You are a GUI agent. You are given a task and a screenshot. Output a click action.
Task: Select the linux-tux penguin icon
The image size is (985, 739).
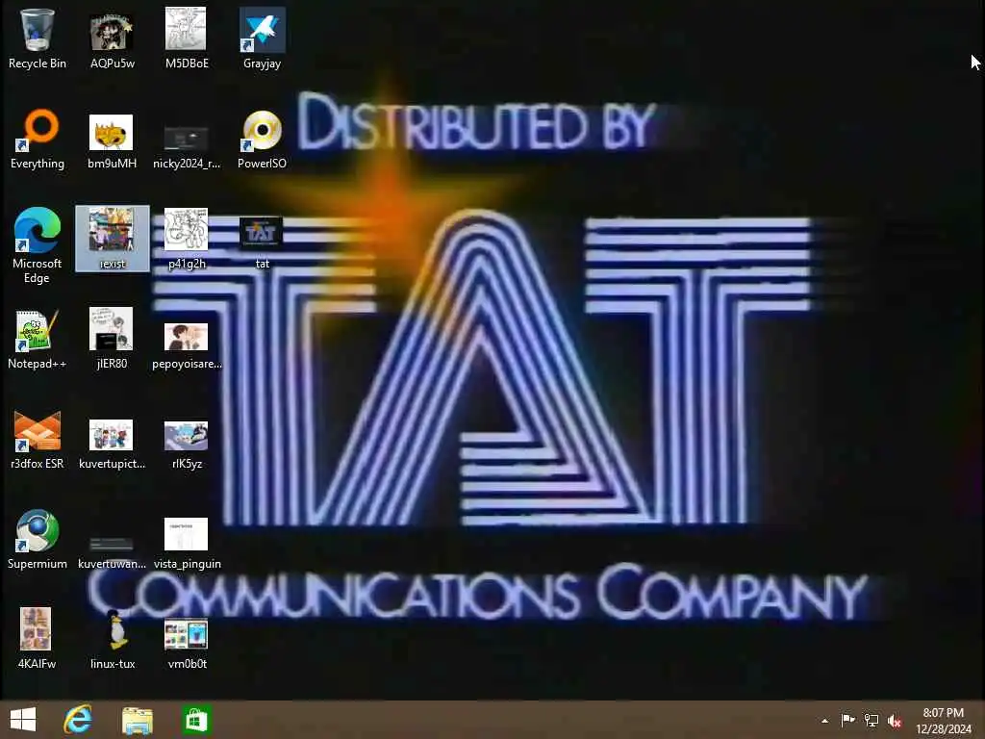point(113,639)
